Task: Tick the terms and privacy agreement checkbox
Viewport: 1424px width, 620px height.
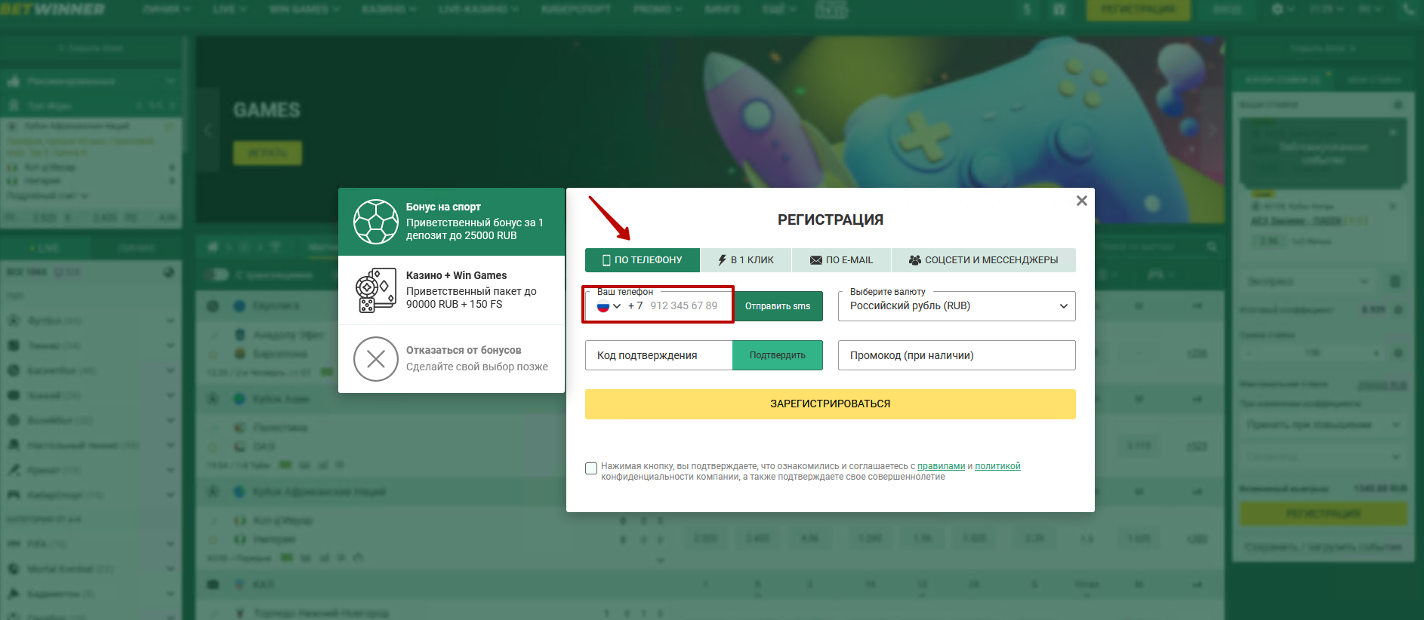Action: click(591, 468)
